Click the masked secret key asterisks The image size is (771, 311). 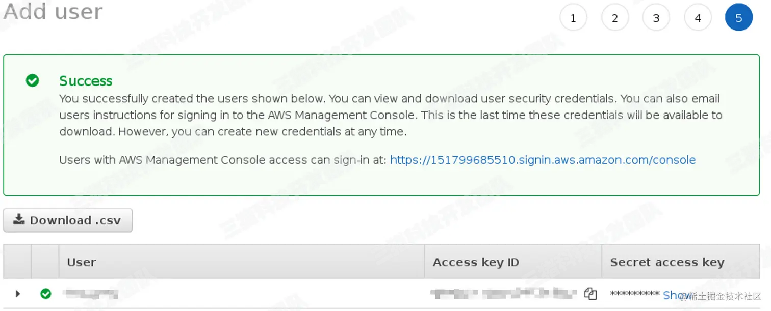point(634,294)
